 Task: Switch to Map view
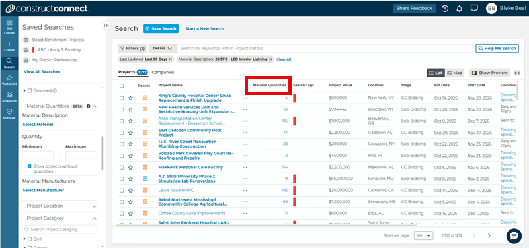click(454, 73)
